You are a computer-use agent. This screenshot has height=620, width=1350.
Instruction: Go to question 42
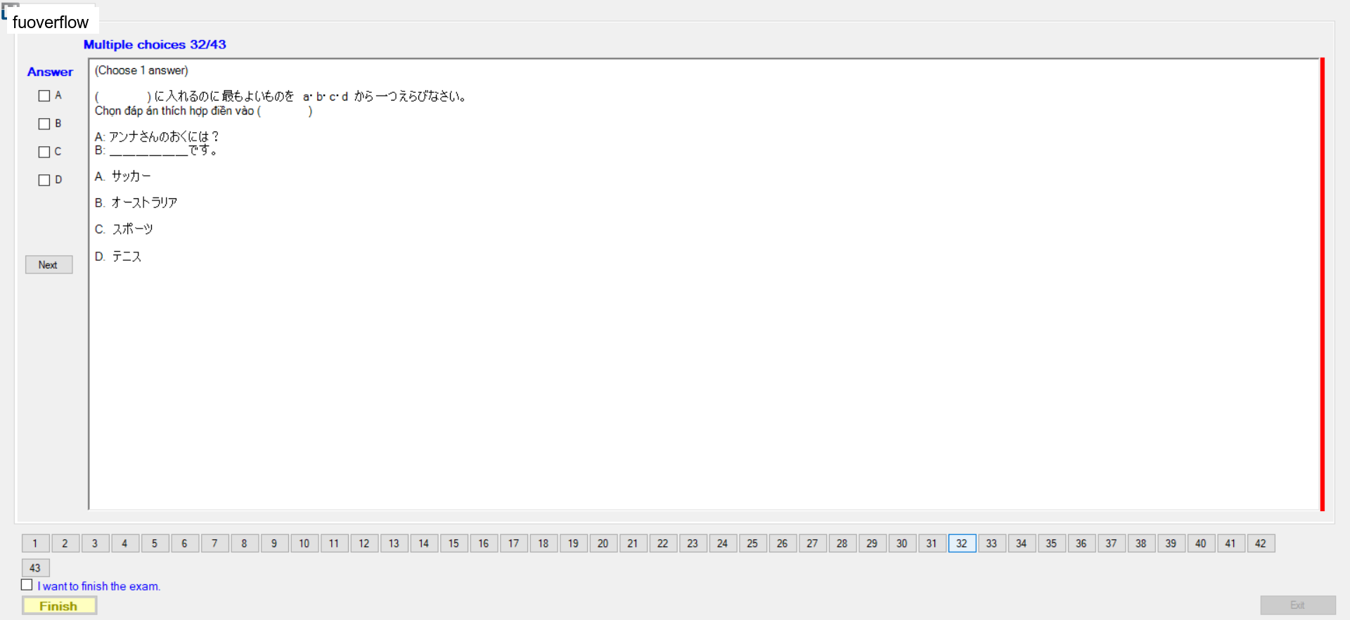pyautogui.click(x=1261, y=543)
